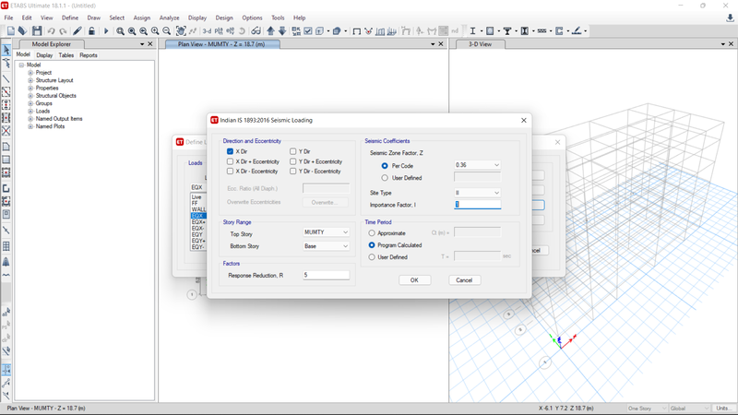
Task: Click the Move Up in List arrow icon
Action: point(270,31)
